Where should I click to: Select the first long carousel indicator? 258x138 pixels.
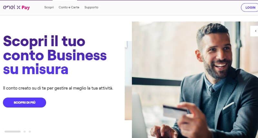(x=13, y=132)
